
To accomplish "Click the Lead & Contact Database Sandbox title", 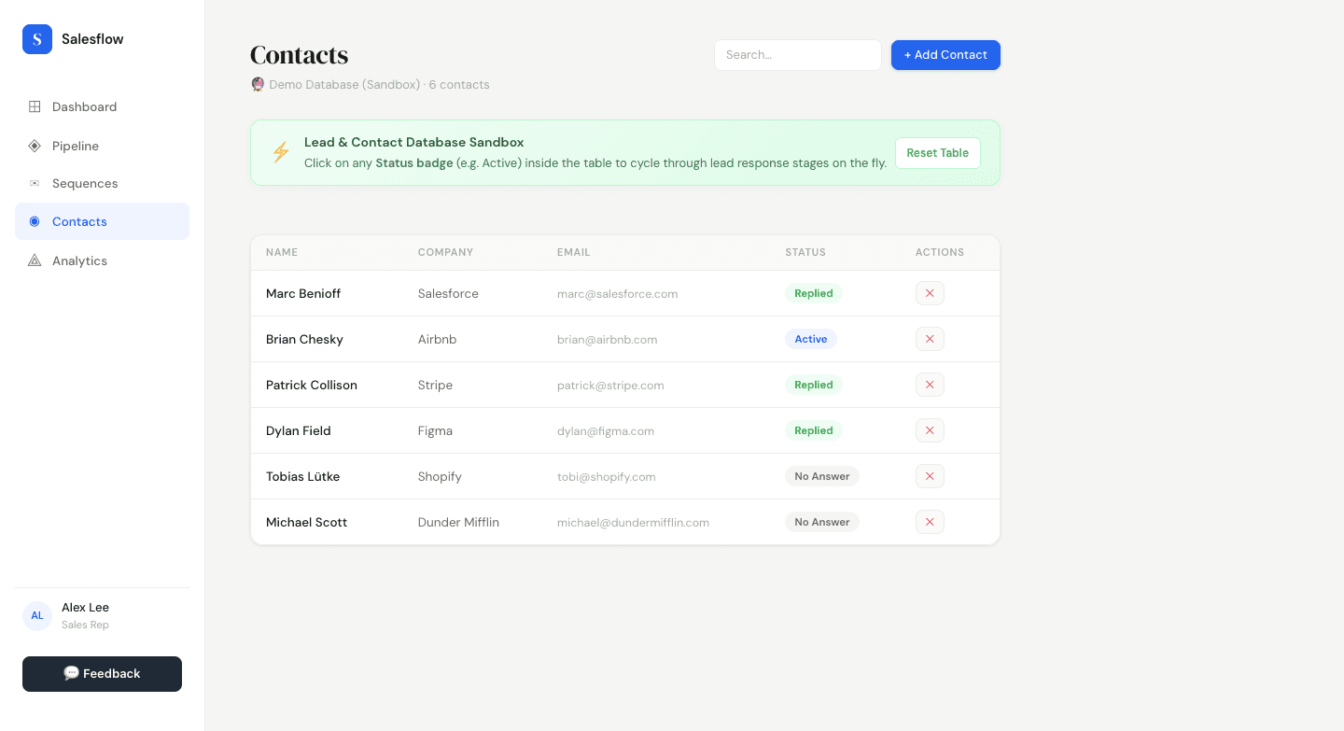I will coord(414,142).
